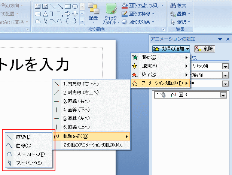Viewport: 232px width, 175px height.
Task: Select the vertical text box shape
Action: pyautogui.click(x=45, y=6)
